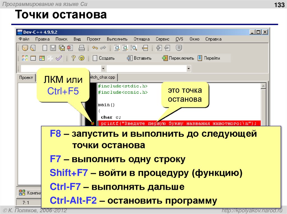Image resolution: width=287 pixels, height=214 pixels.
Task: Click the Save All icon
Action: pyautogui.click(x=62, y=48)
